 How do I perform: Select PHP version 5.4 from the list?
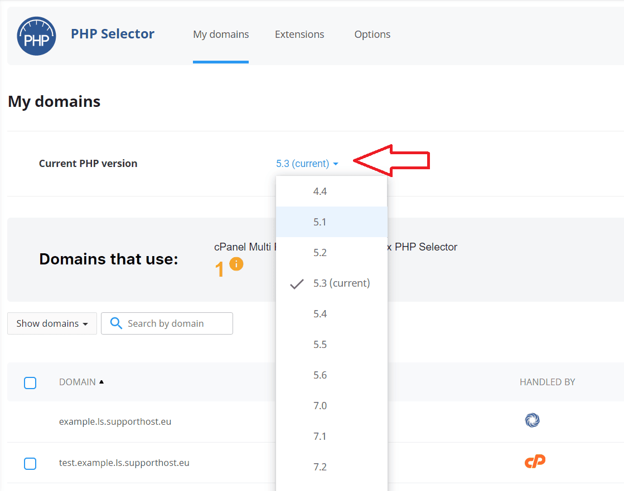coord(320,313)
